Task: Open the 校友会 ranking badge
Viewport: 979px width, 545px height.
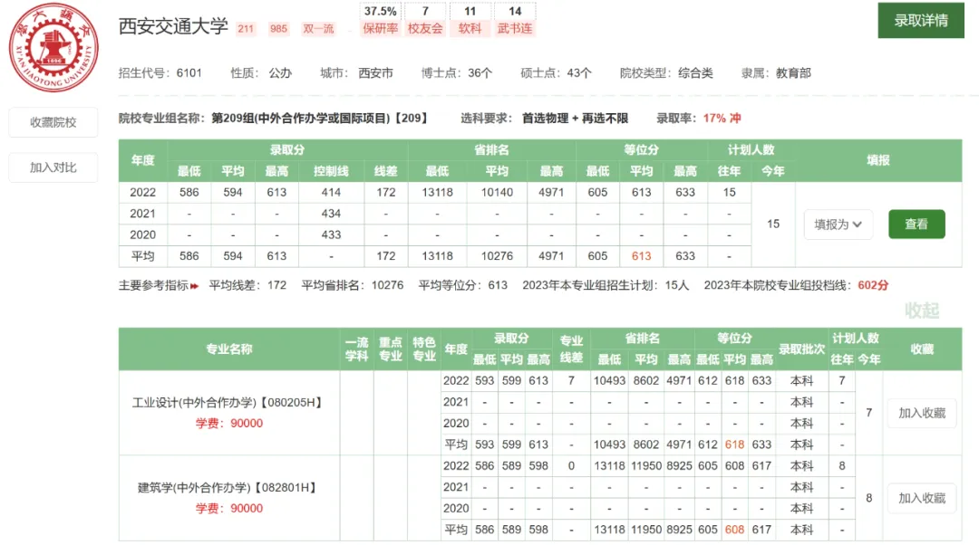Action: click(425, 20)
